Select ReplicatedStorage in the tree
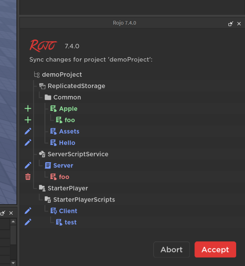245x266 pixels. coord(132,86)
